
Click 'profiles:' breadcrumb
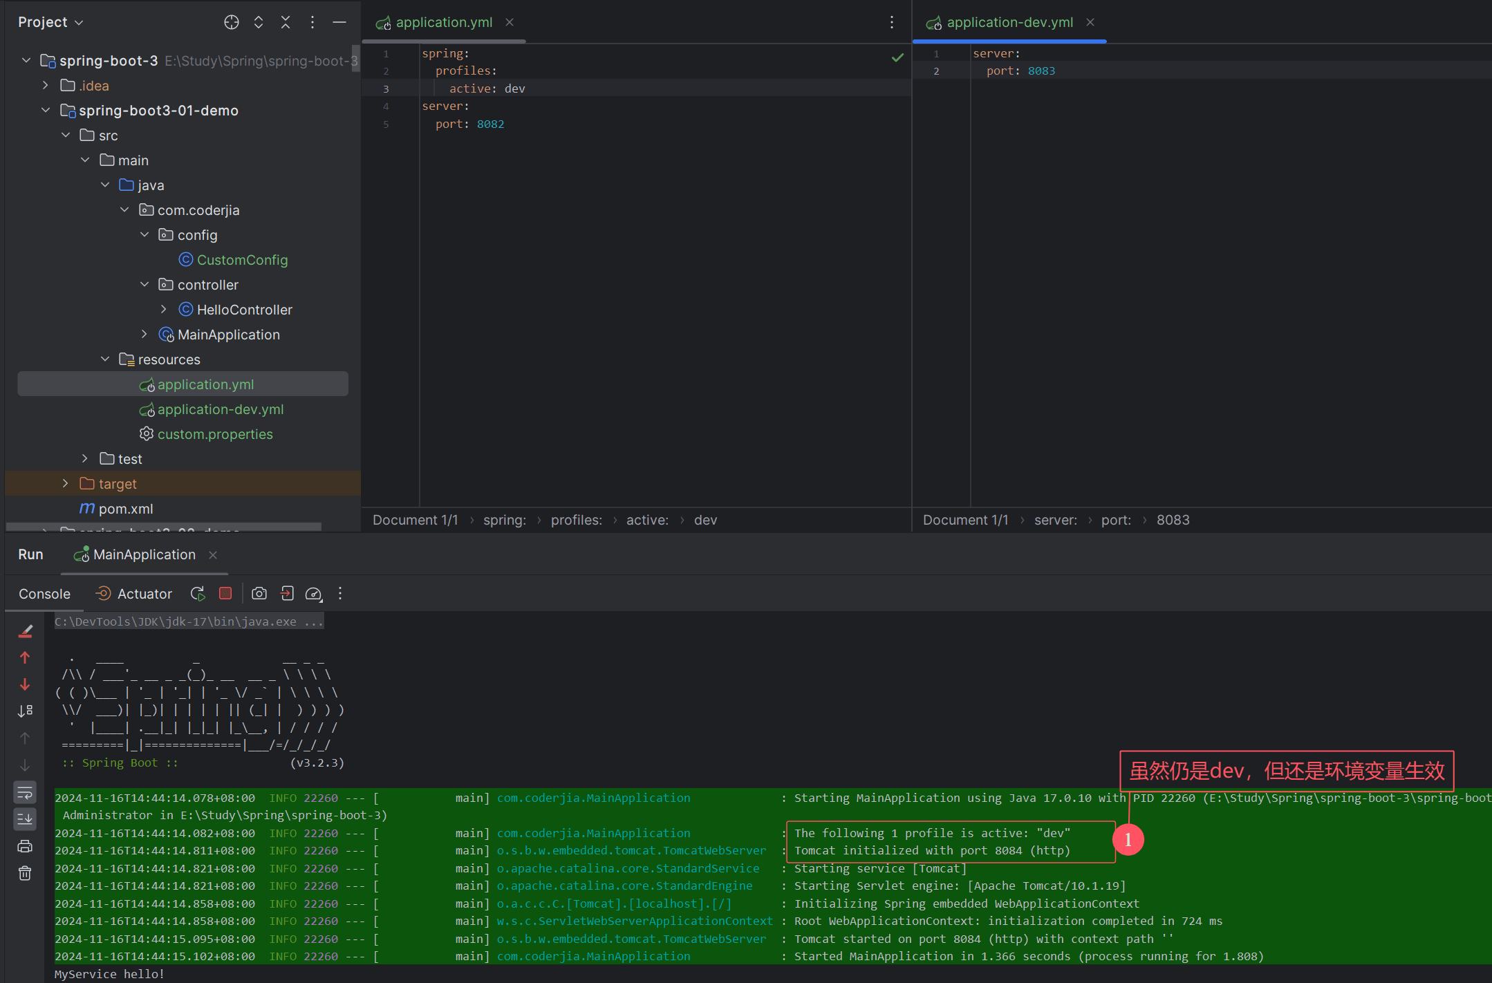click(576, 520)
